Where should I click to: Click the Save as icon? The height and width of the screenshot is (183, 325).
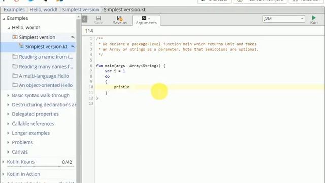coord(120,18)
